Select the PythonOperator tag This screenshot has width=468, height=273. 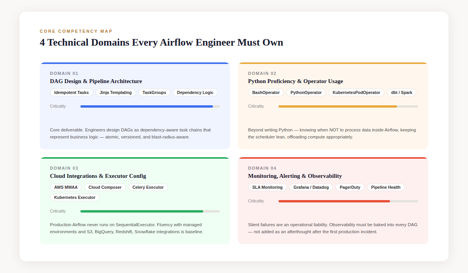(306, 92)
